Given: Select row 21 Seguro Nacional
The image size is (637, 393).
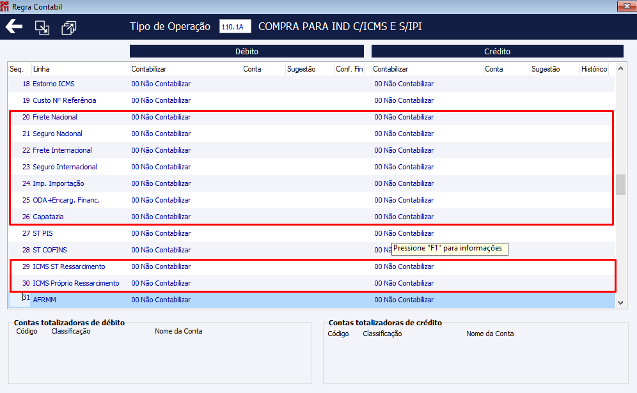Looking at the screenshot, I should 311,134.
